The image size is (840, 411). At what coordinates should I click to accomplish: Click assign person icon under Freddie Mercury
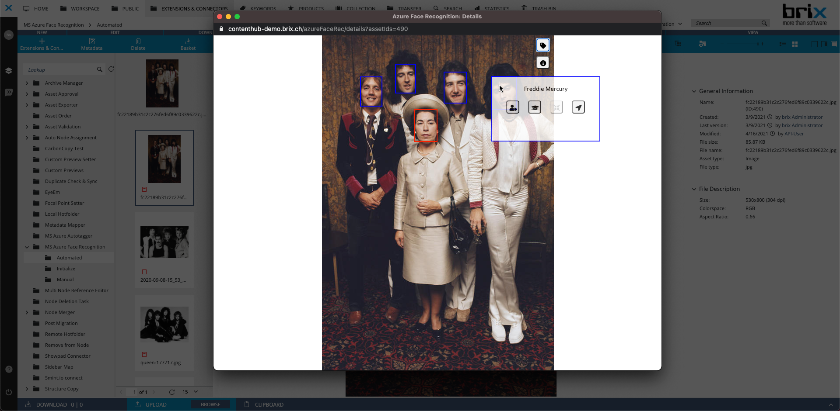[x=513, y=107]
